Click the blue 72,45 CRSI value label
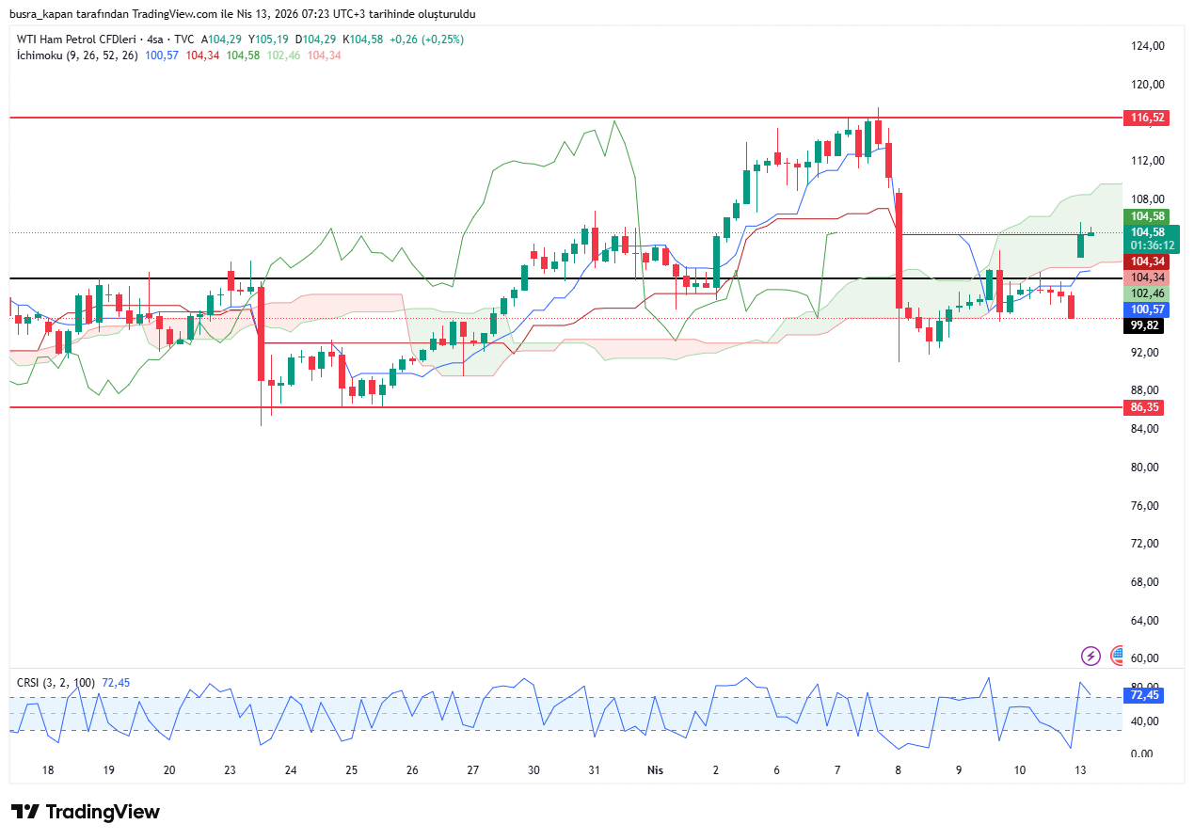Viewport: 1194px width, 840px height. (x=1145, y=695)
